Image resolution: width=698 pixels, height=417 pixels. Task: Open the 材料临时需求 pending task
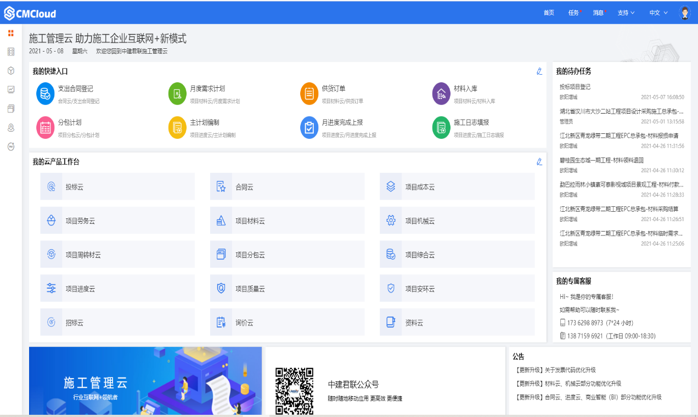click(x=621, y=233)
